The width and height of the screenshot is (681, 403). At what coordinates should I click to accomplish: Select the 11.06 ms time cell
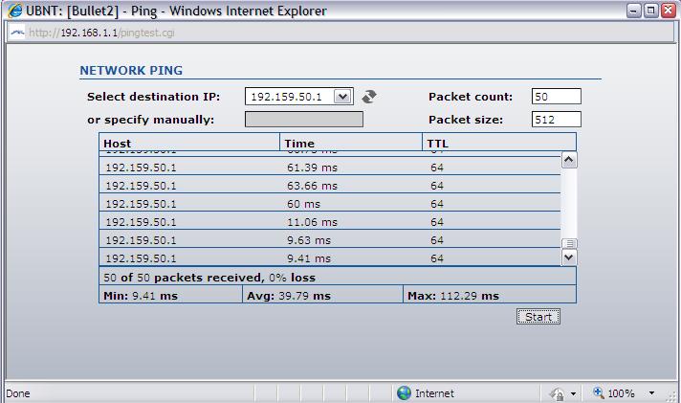(312, 222)
